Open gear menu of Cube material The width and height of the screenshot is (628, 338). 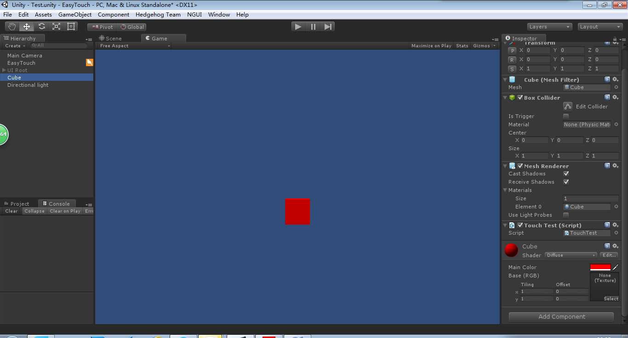pos(615,246)
